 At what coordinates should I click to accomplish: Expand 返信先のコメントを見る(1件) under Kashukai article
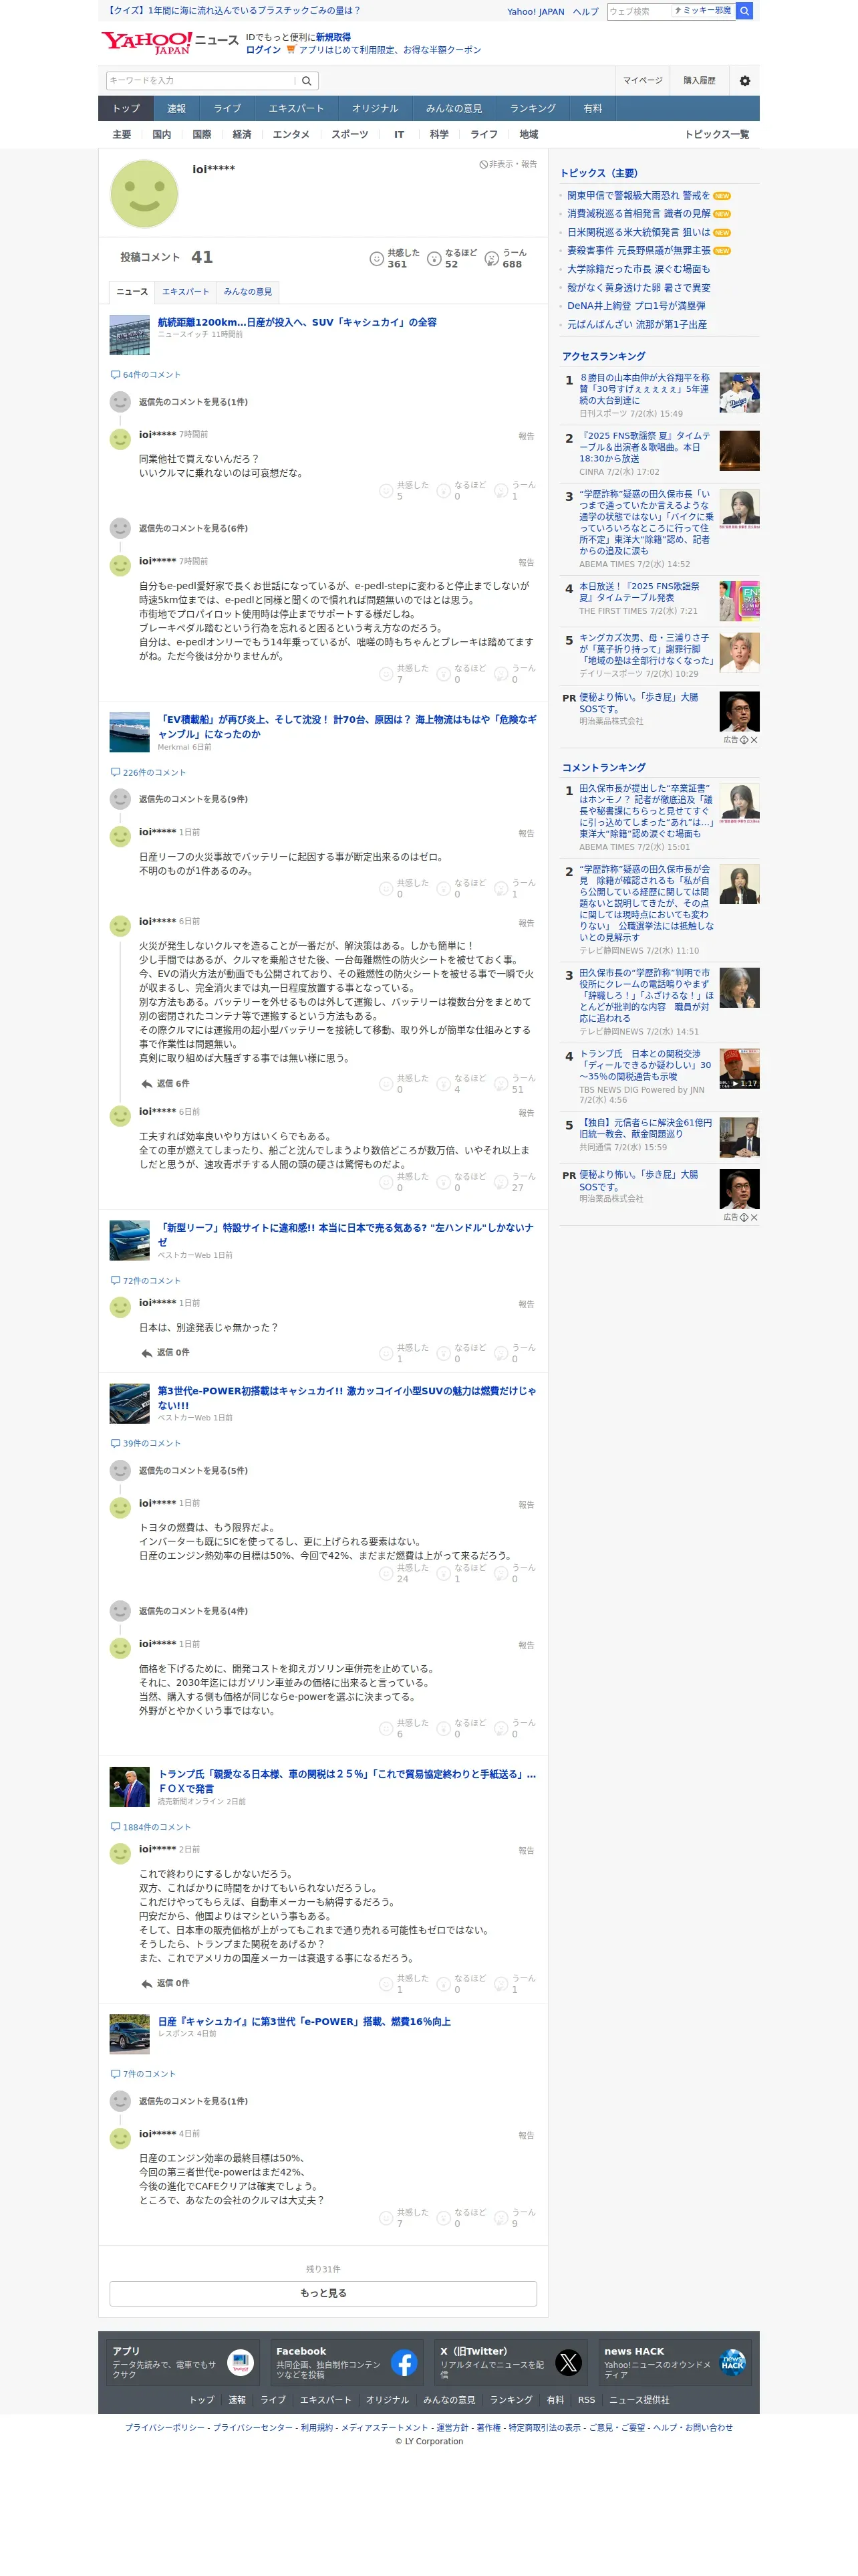192,402
